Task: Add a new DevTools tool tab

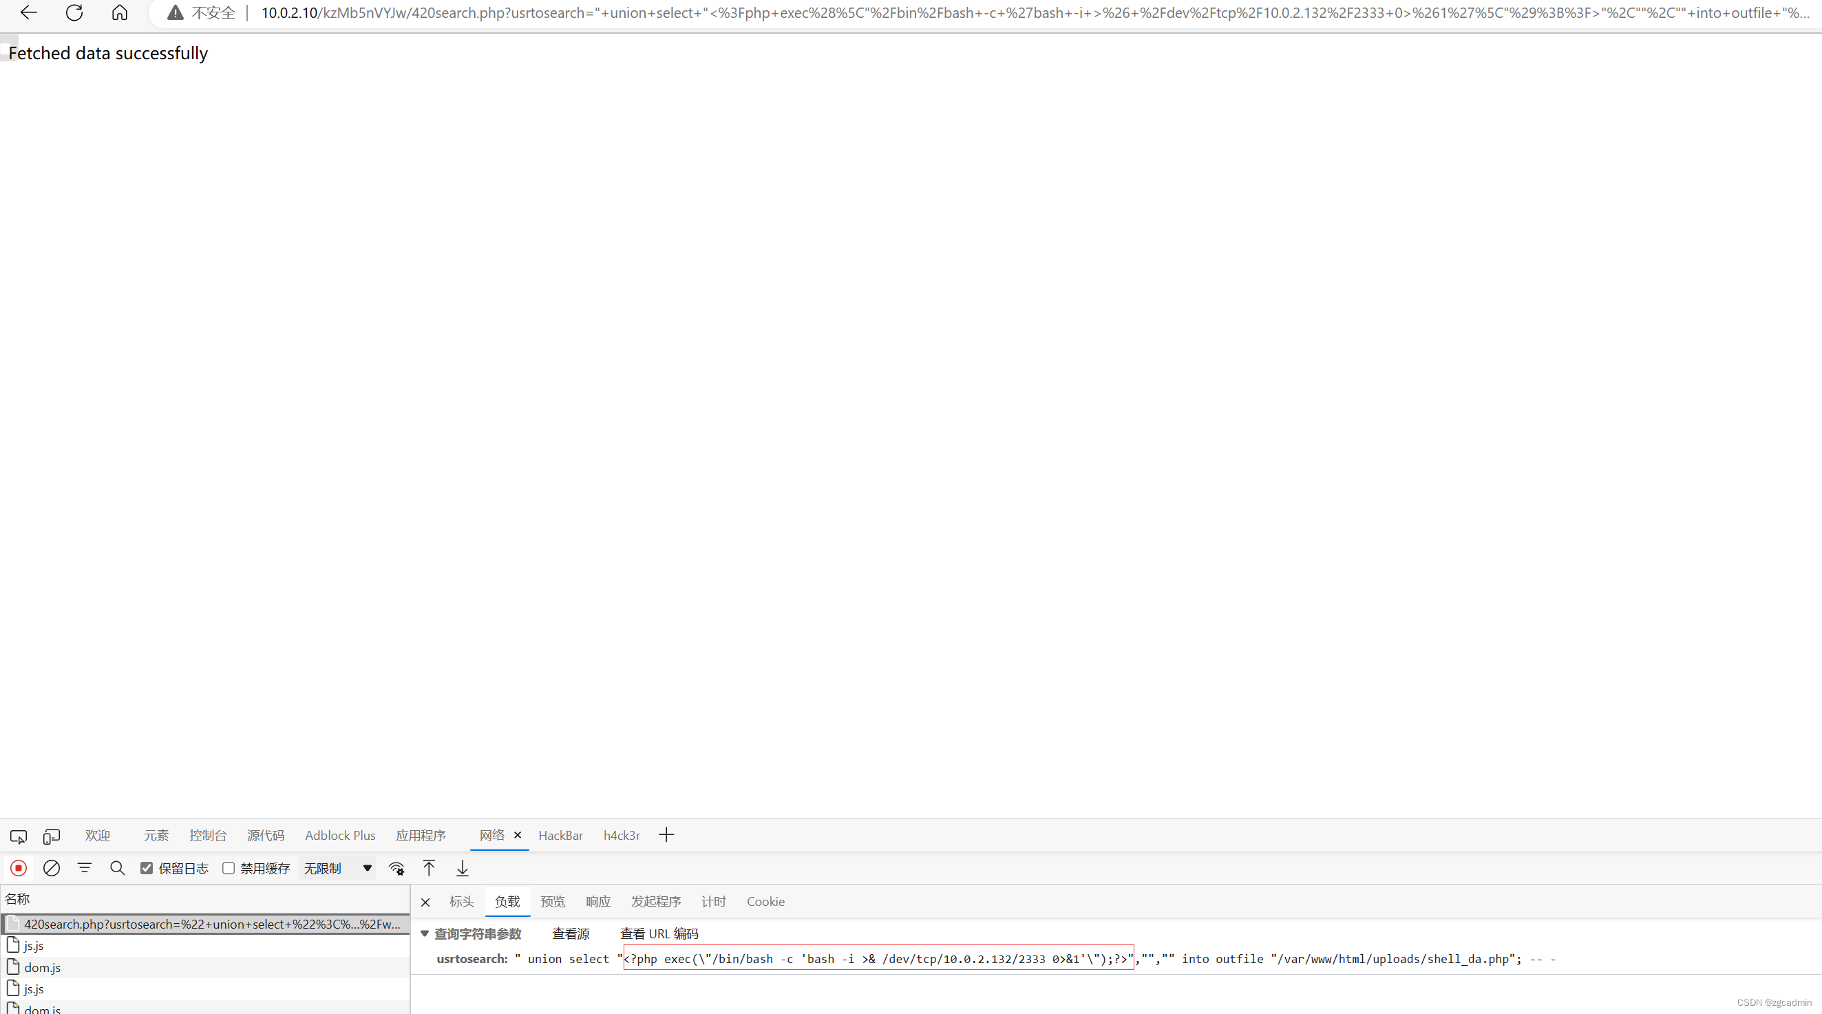Action: click(666, 836)
